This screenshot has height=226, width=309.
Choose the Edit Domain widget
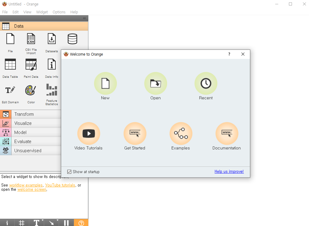pos(10,90)
